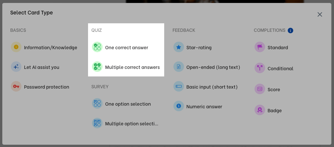Click the Multiple correct answers quiz icon
The width and height of the screenshot is (334, 147).
(97, 67)
